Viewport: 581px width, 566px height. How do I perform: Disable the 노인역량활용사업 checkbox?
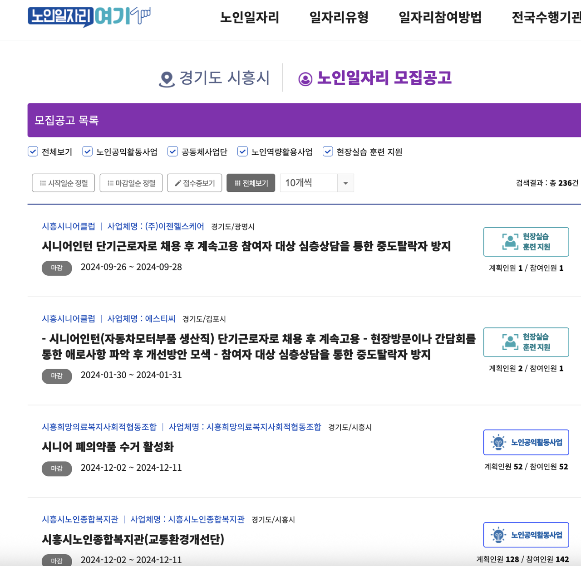coord(242,151)
